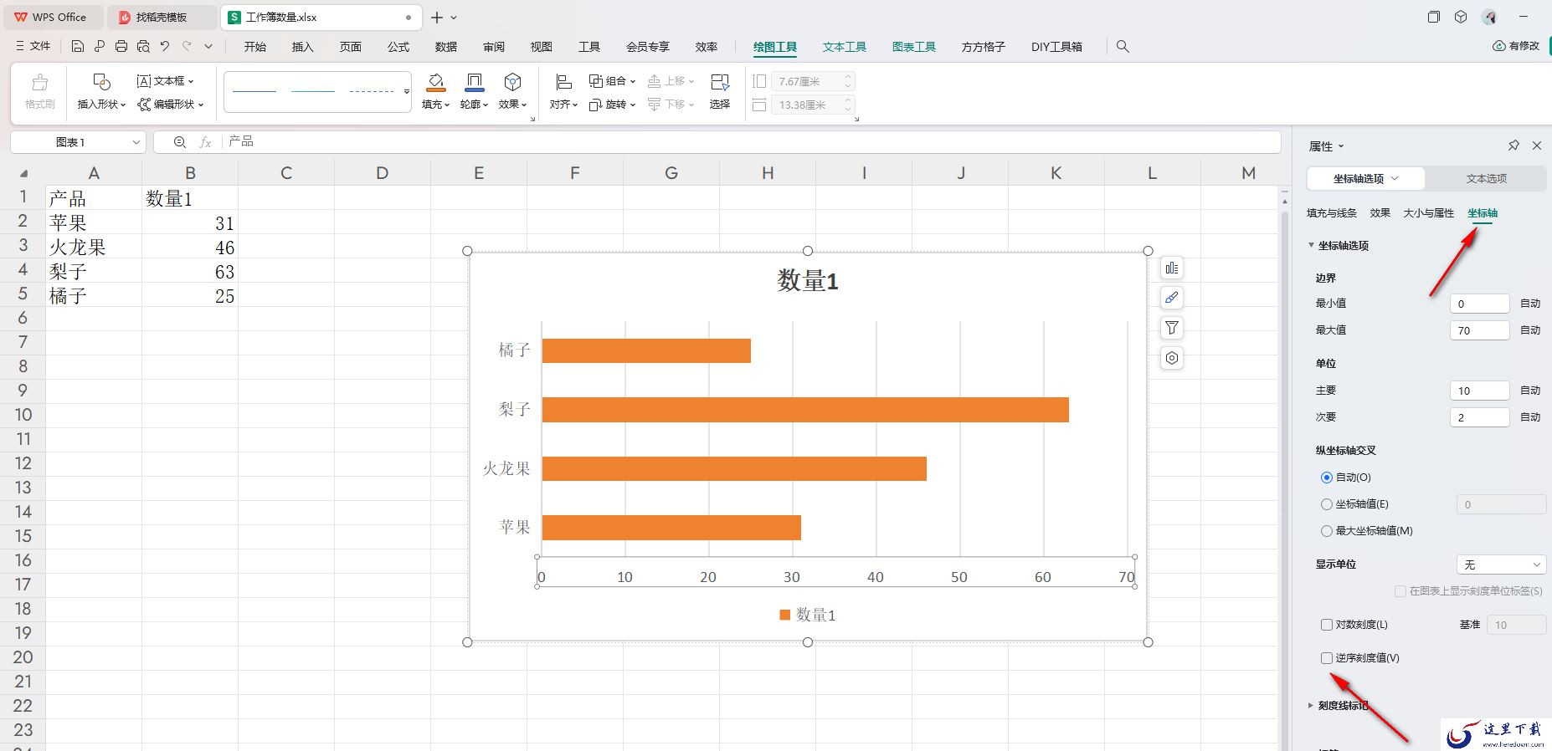The width and height of the screenshot is (1552, 751).
Task: Open the 公式 ribbon tab
Action: 398,47
